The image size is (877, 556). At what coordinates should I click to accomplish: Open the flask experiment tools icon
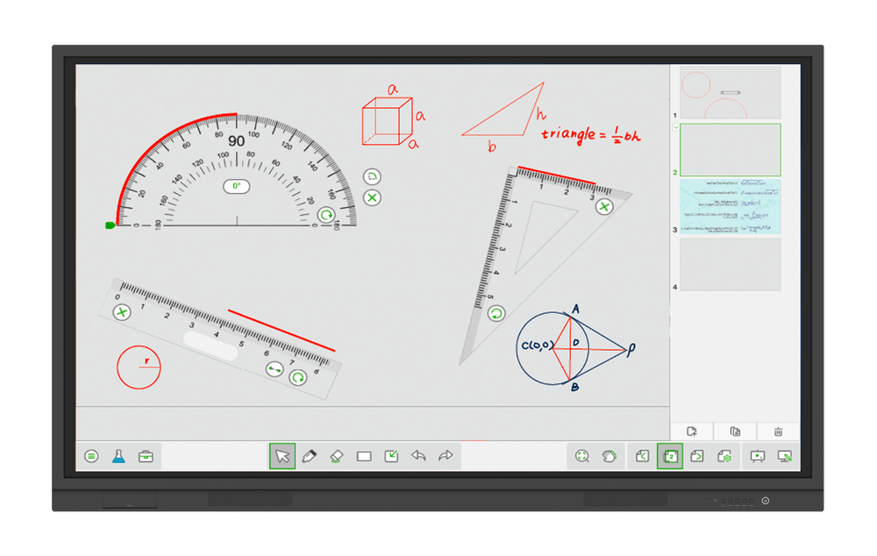tap(118, 456)
